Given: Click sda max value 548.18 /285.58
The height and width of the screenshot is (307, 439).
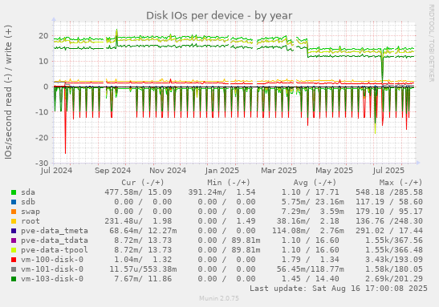Looking at the screenshot, I should pyautogui.click(x=389, y=192).
